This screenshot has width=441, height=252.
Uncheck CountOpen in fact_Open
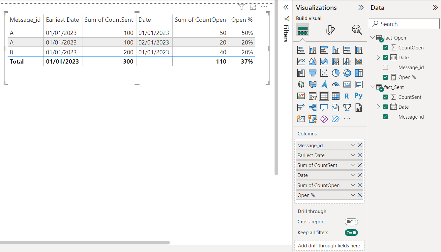click(385, 47)
